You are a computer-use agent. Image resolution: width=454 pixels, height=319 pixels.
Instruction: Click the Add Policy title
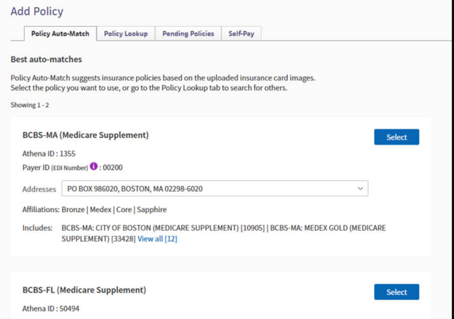(x=37, y=12)
